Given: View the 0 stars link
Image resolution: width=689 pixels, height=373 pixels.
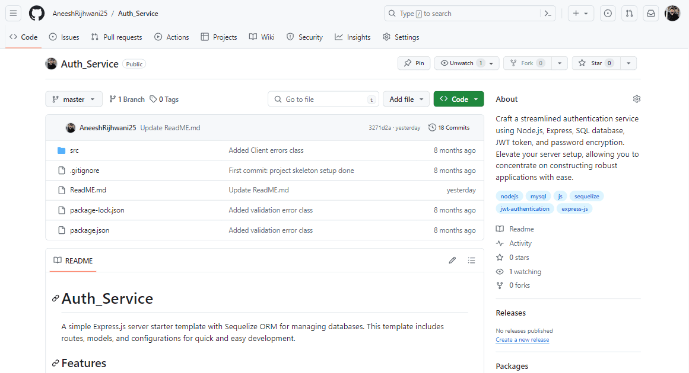Looking at the screenshot, I should coord(513,258).
